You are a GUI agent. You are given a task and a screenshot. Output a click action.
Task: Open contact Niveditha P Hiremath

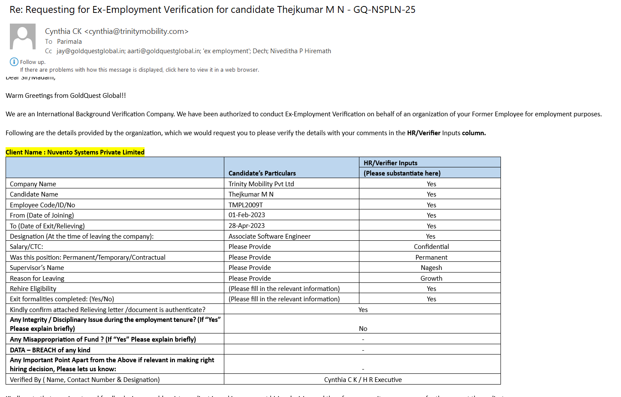[300, 51]
